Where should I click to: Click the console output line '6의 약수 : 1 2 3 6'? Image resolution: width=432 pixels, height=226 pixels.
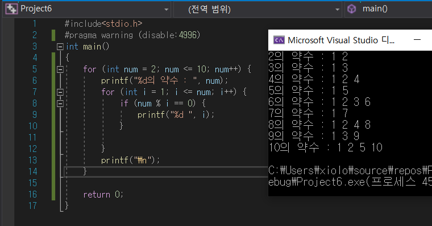[319, 102]
